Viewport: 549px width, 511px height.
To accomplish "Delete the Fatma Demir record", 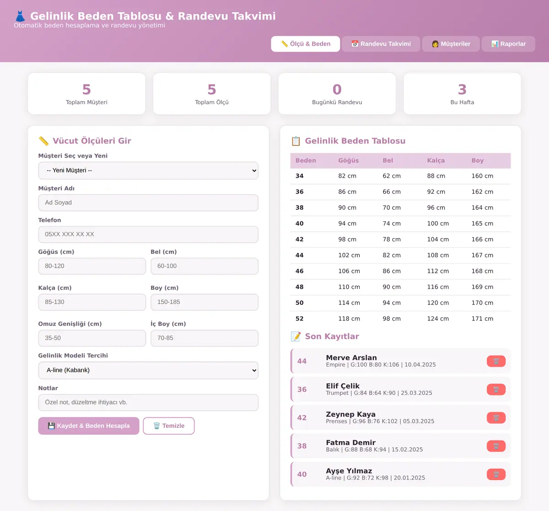I will (496, 446).
